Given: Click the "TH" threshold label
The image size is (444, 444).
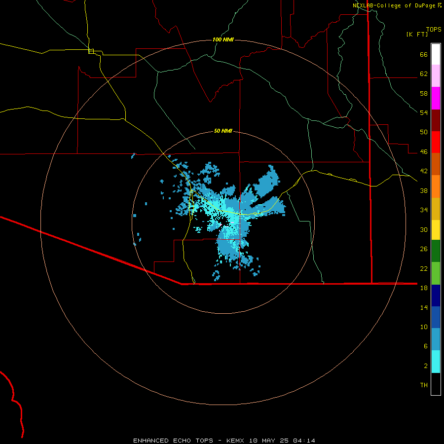Looking at the screenshot, I should click(424, 385).
